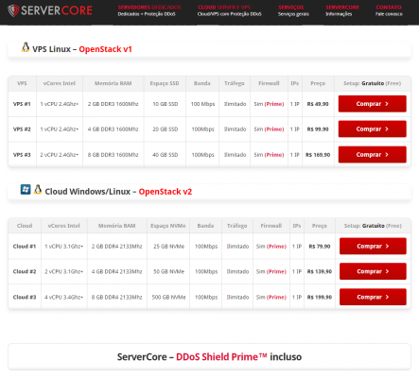Click the vCores Intel header in Cloud table
This screenshot has height=378, width=419.
click(63, 226)
